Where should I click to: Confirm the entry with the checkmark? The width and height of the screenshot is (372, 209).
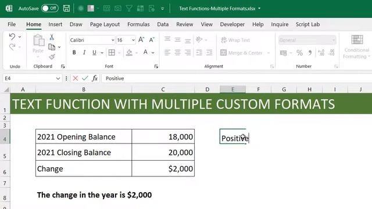click(85, 78)
